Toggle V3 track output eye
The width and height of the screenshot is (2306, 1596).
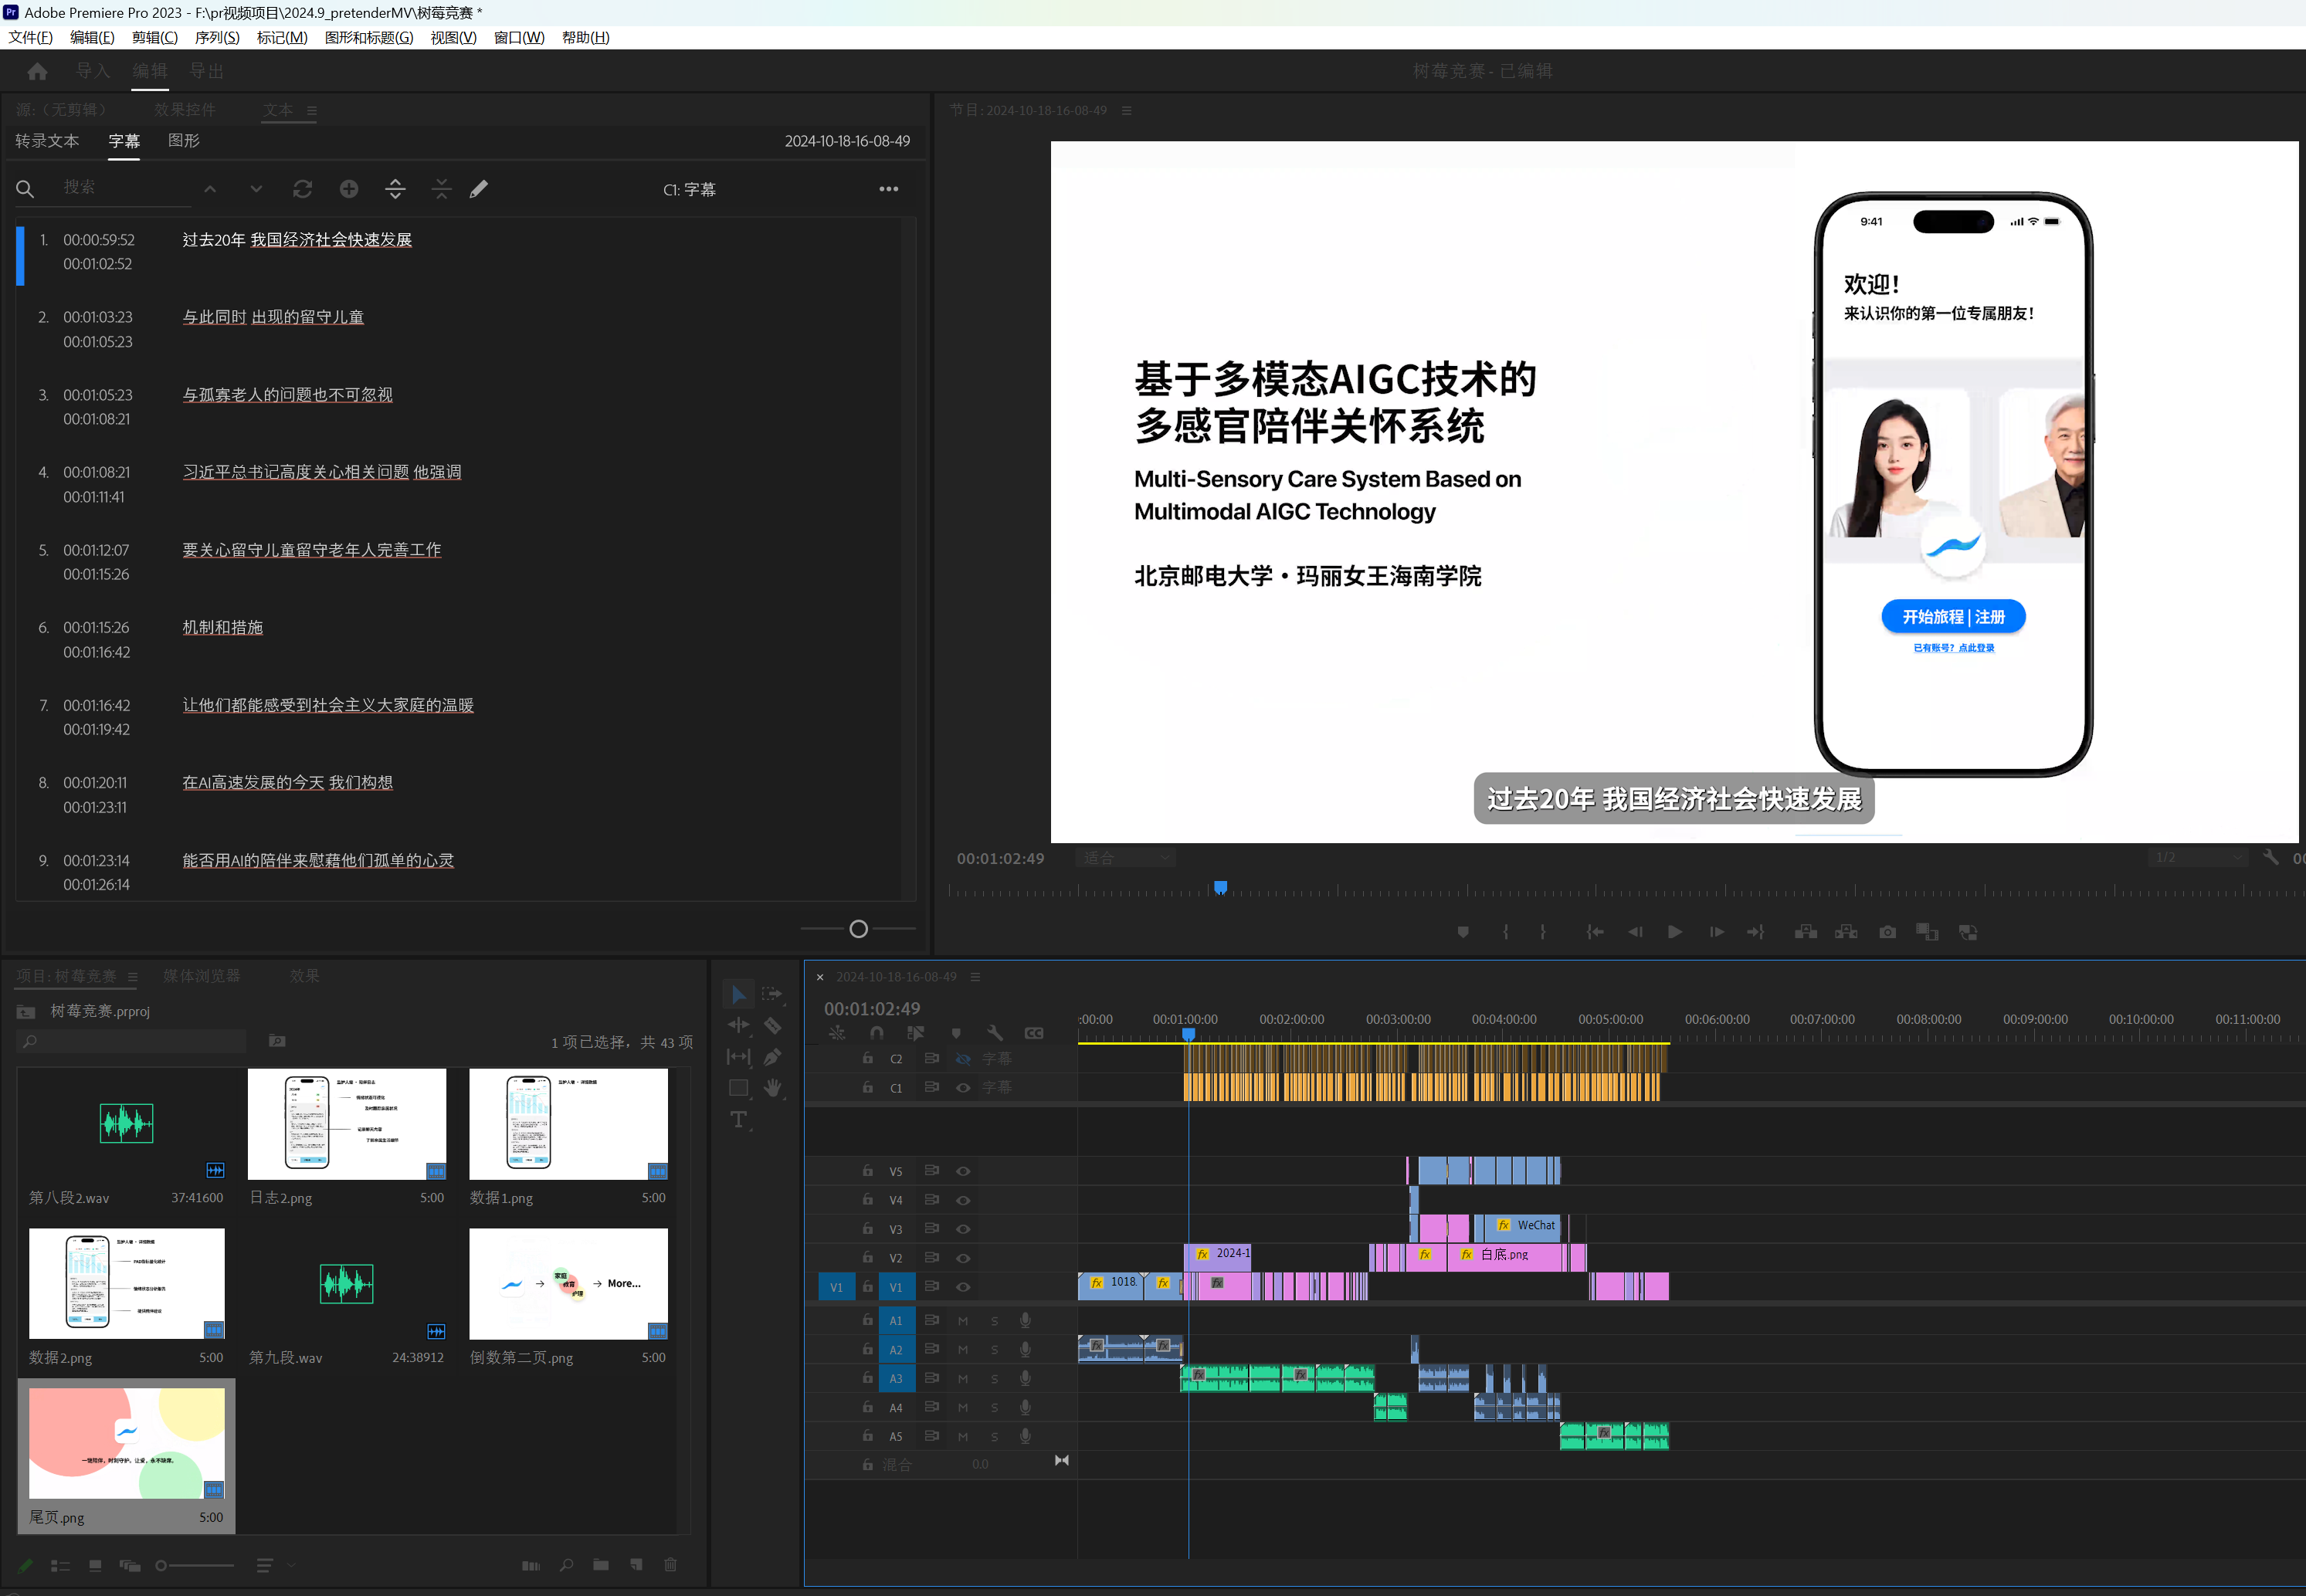pos(963,1229)
